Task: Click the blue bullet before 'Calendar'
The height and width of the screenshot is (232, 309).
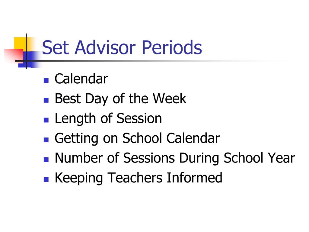Action: coord(46,80)
